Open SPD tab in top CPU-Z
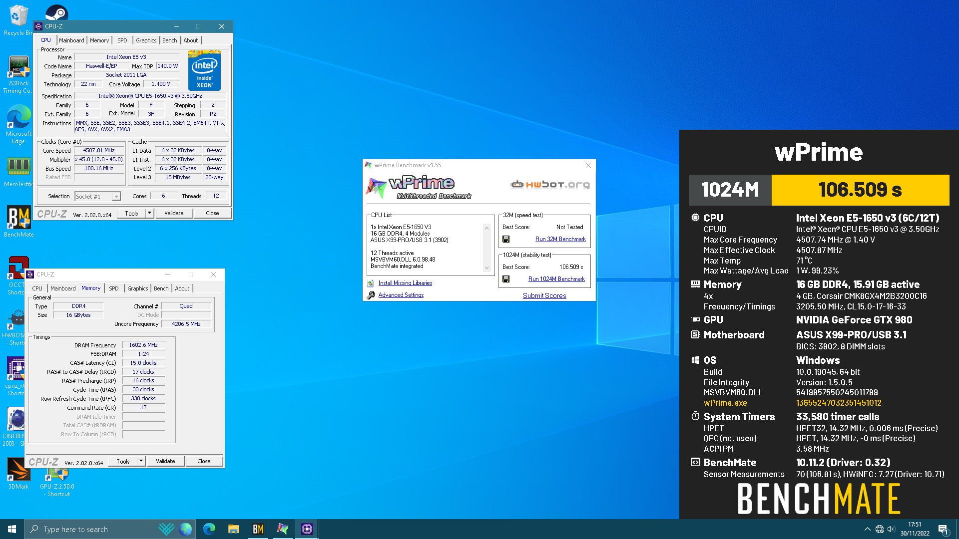 (122, 40)
